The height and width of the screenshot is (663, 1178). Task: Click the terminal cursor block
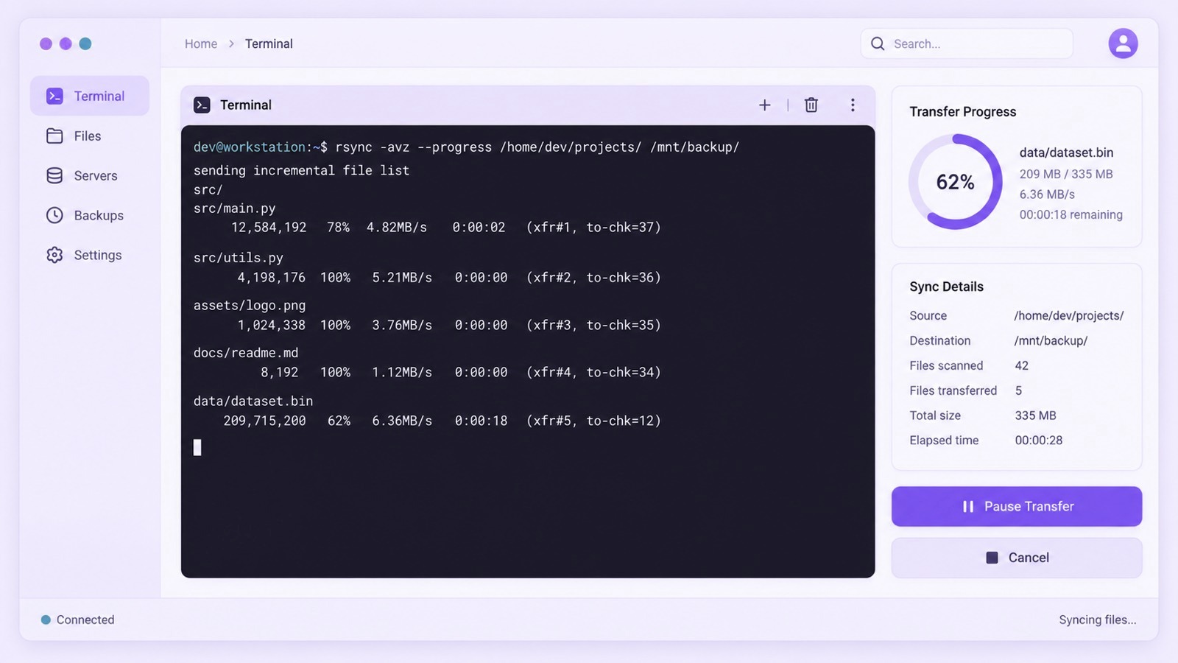point(197,447)
